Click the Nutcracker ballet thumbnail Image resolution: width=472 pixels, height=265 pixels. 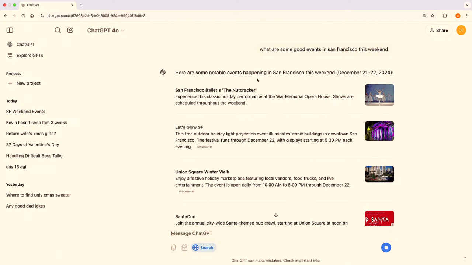tap(379, 95)
